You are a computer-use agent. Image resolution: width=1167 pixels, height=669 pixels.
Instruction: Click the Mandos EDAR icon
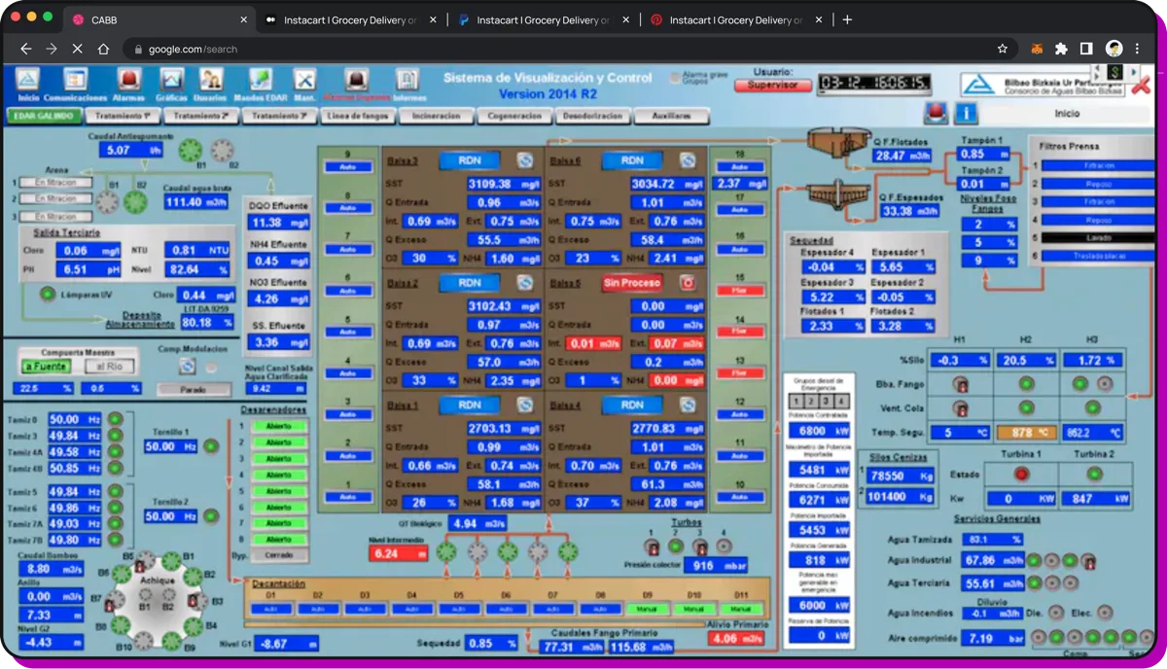click(259, 80)
